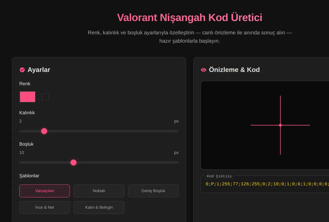
Task: Click the Renk label
Action: [x=25, y=84]
